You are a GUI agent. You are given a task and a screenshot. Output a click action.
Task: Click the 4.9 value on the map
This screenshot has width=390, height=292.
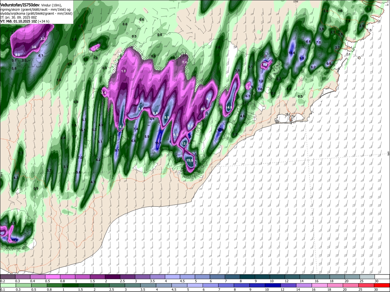coord(101,125)
